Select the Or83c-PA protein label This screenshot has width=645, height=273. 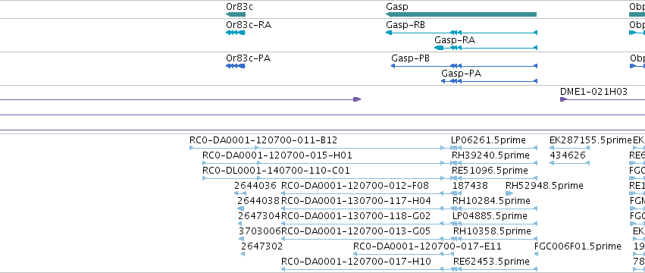(x=248, y=58)
